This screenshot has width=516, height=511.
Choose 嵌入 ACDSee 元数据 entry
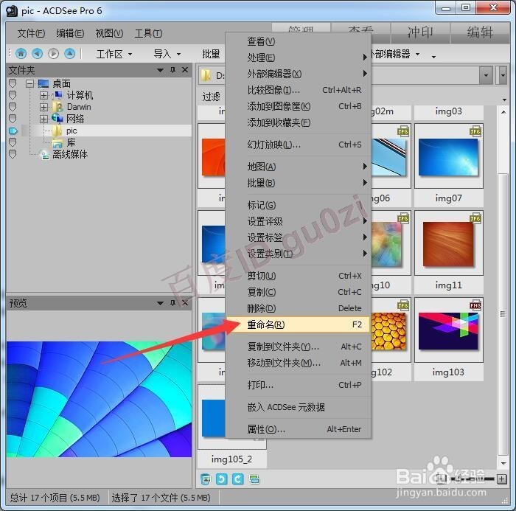tap(298, 407)
